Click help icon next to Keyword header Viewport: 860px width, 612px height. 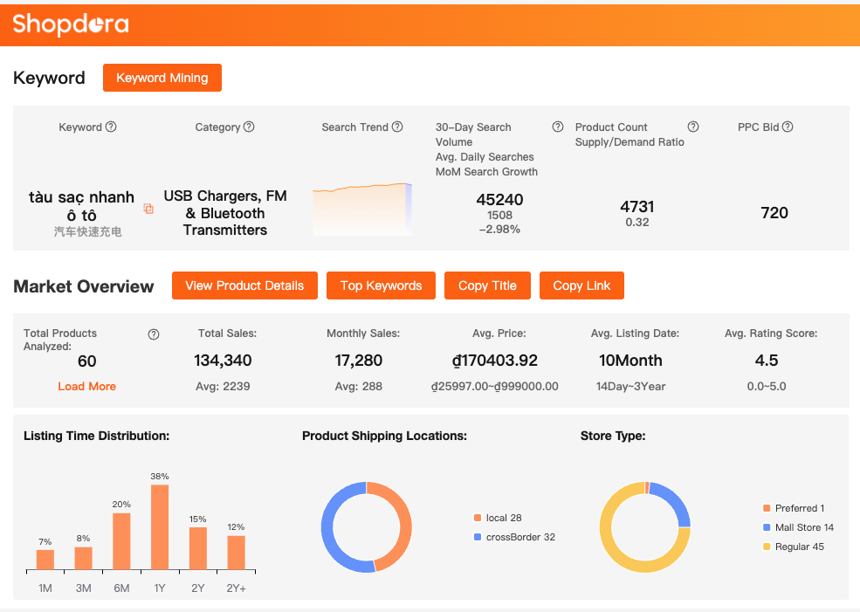pos(111,127)
